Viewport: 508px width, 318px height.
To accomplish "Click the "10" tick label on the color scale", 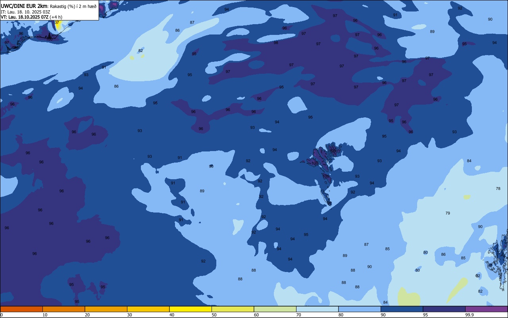I will tap(45, 315).
